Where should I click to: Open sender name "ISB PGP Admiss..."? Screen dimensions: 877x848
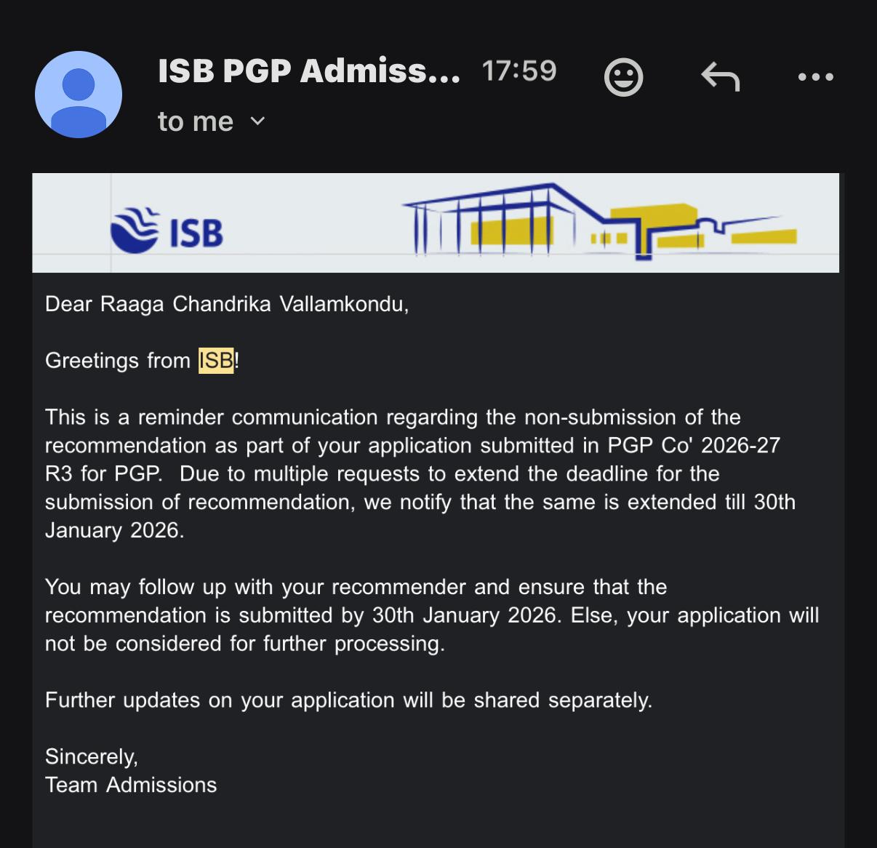click(308, 71)
